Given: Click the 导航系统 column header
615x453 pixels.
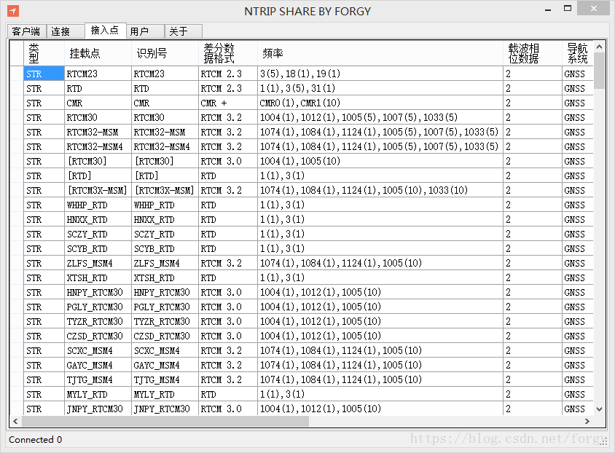Looking at the screenshot, I should click(x=577, y=53).
